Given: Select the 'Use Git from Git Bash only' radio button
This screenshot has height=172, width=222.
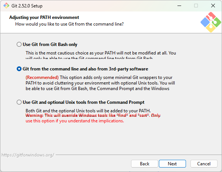Looking at the screenshot, I should [x=19, y=44].
